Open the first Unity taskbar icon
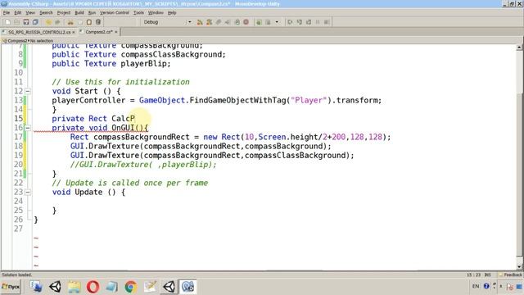The image size is (524, 295). click(x=55, y=287)
